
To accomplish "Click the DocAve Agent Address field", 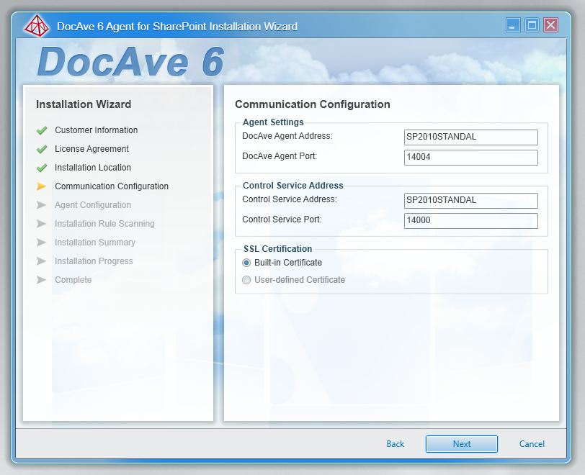I will coord(470,137).
